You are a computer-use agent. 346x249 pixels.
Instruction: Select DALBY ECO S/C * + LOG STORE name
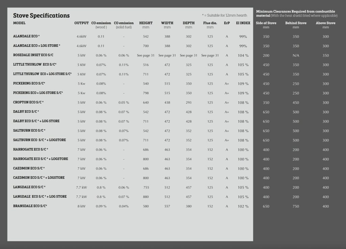[36, 121]
